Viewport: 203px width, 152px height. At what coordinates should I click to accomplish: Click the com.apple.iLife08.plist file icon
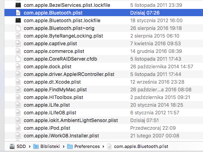[18, 113]
